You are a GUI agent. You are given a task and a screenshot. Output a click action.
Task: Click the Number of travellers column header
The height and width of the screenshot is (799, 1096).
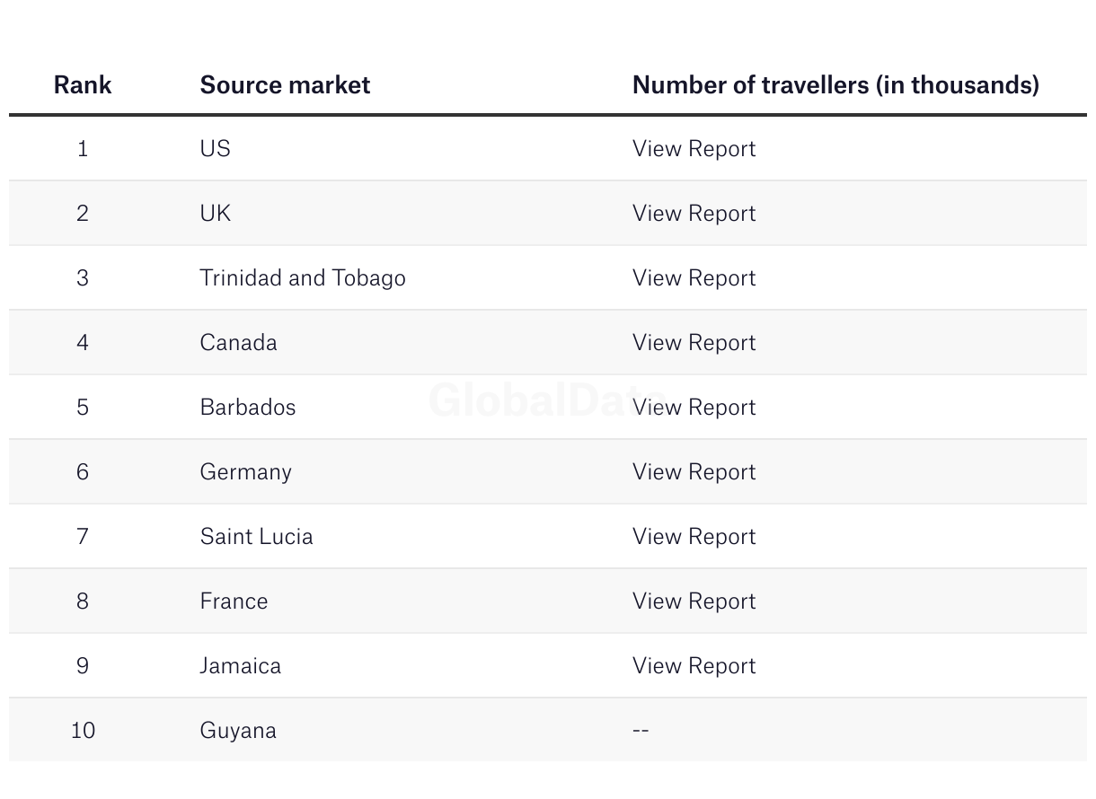point(835,85)
